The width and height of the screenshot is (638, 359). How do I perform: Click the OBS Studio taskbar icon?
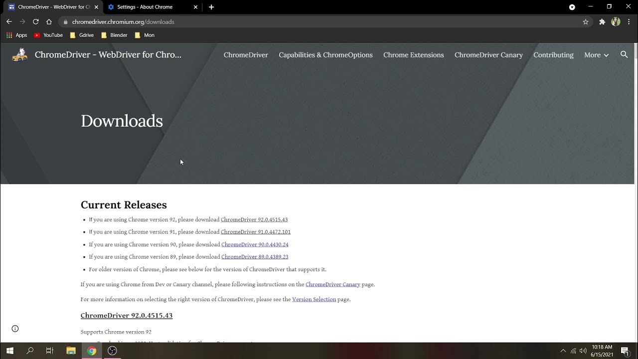(113, 351)
